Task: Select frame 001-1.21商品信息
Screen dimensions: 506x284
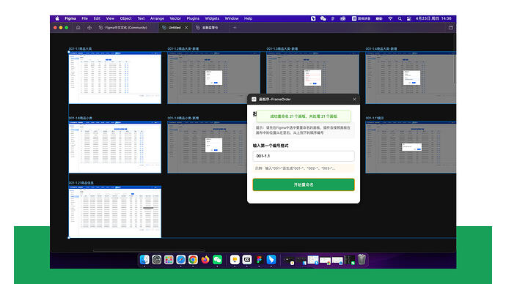Action: pyautogui.click(x=115, y=212)
